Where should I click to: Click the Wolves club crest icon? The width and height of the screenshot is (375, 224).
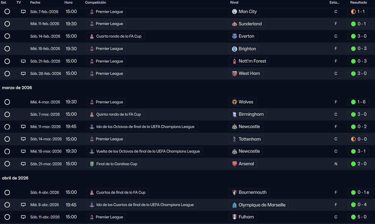[234, 102]
